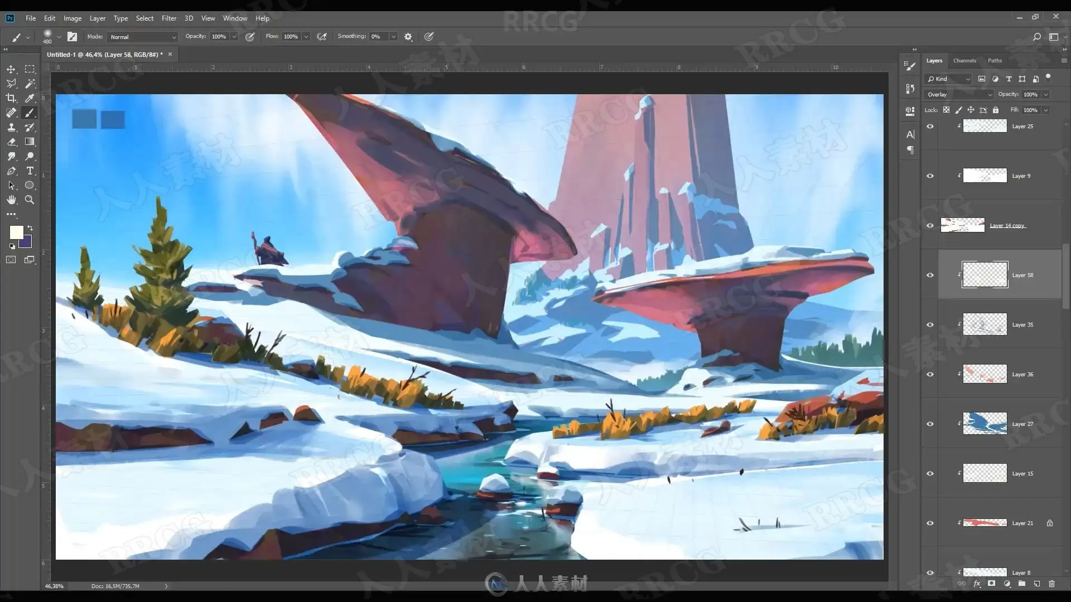
Task: Select the Eyedropper tool
Action: tap(30, 98)
